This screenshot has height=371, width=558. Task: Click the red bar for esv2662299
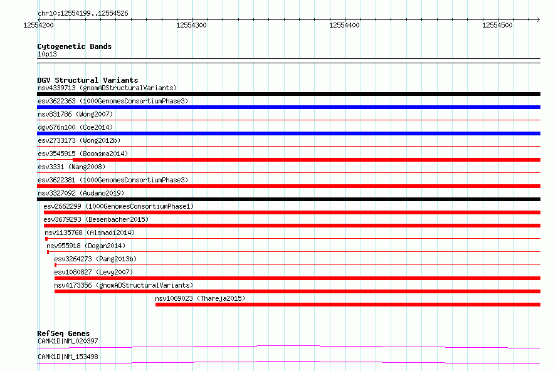pyautogui.click(x=292, y=212)
